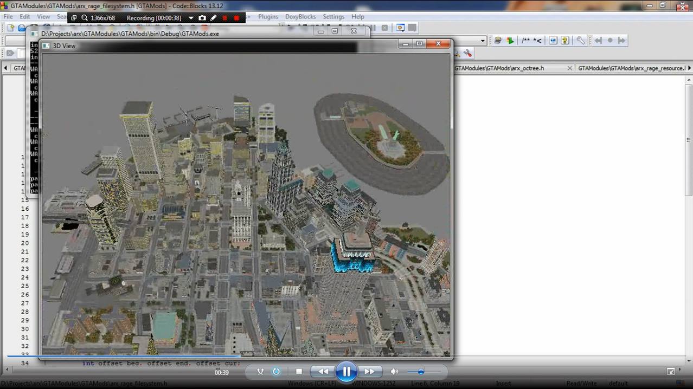The image size is (693, 389).
Task: Open DoxyBlocks preferences wrench icon
Action: tap(581, 41)
